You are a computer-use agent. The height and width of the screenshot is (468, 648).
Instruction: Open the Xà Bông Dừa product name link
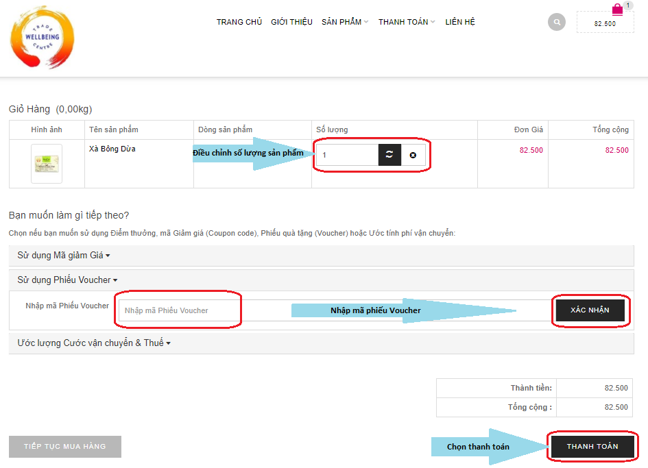point(112,149)
